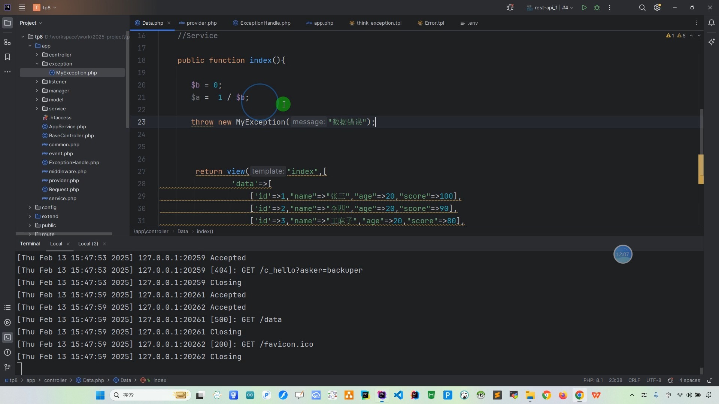The width and height of the screenshot is (719, 404).
Task: Change CRLF line separator
Action: coord(634,380)
